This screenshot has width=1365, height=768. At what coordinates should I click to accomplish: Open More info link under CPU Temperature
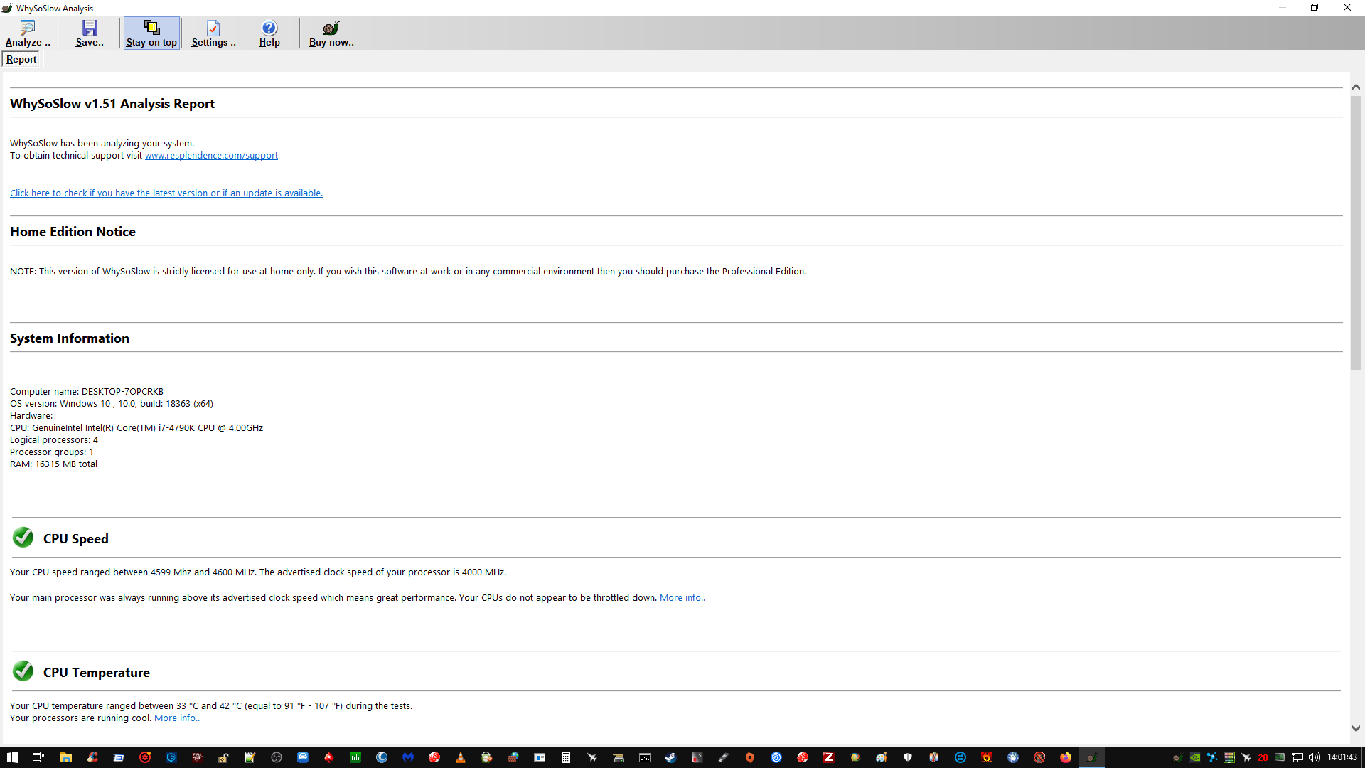pyautogui.click(x=176, y=718)
